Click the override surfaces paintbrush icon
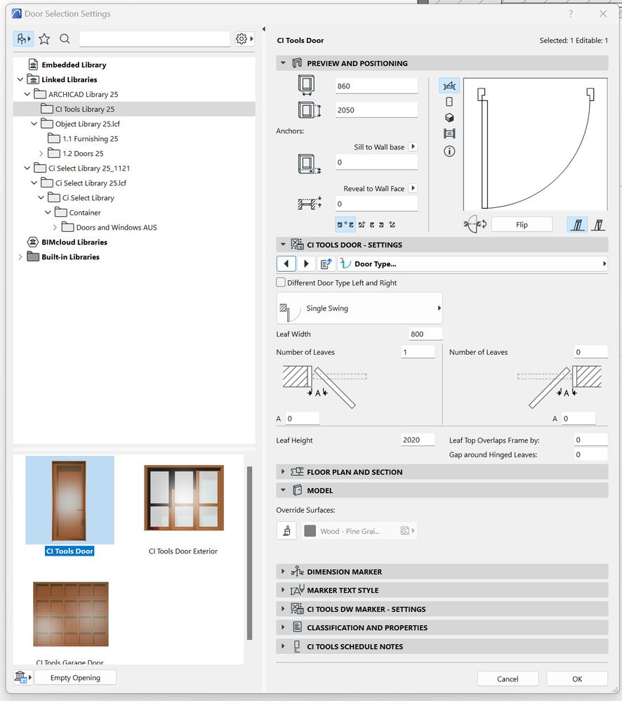This screenshot has height=701, width=622. coord(286,531)
